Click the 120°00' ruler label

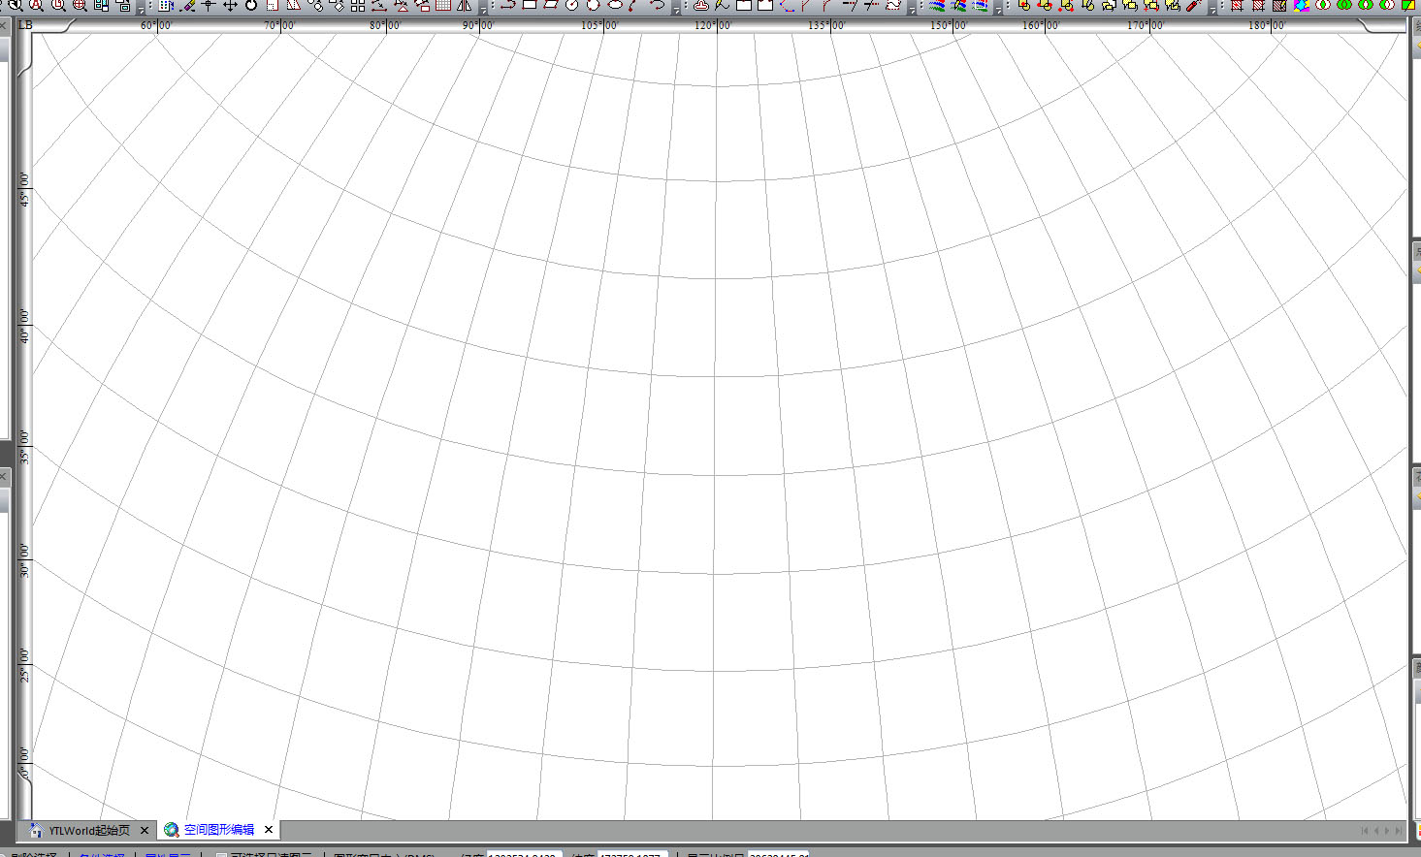[x=713, y=25]
